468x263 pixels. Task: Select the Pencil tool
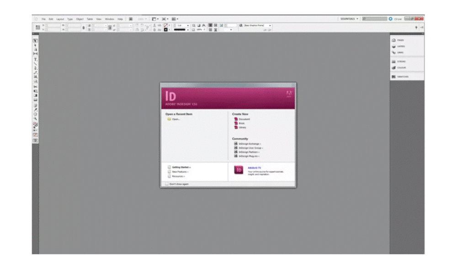(35, 73)
